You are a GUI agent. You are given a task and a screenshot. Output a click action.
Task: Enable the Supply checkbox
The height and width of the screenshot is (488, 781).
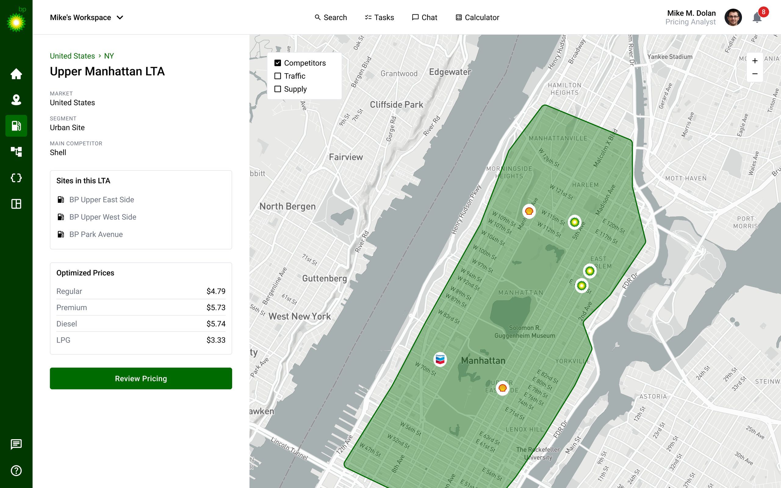[x=278, y=89]
